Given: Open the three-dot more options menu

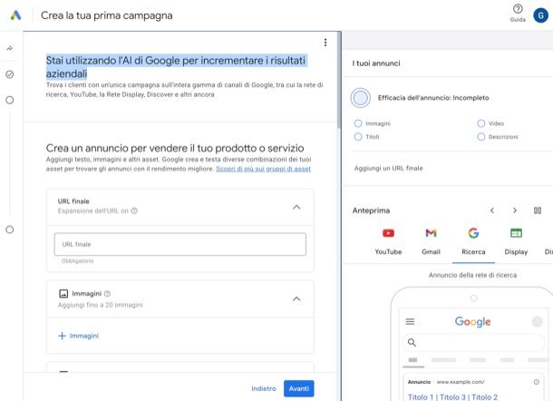Looking at the screenshot, I should (325, 43).
